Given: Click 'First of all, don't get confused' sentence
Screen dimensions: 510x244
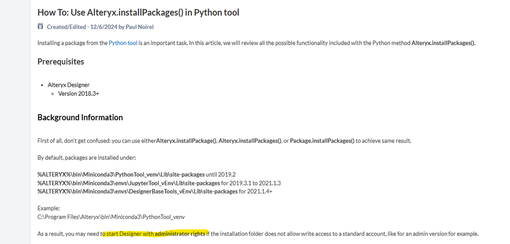Looking at the screenshot, I should tap(225, 141).
